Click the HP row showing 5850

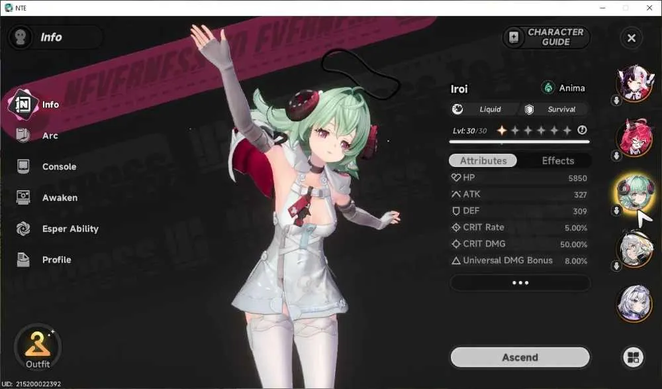coord(519,178)
